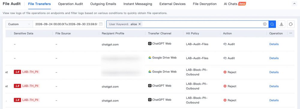Viewport: 300px width, 109px height.
Task: Click L4 badge in Google Drive Reject row
Action: pyautogui.click(x=17, y=72)
